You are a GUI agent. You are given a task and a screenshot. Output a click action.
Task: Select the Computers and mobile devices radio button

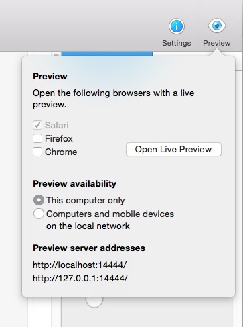pyautogui.click(x=39, y=214)
